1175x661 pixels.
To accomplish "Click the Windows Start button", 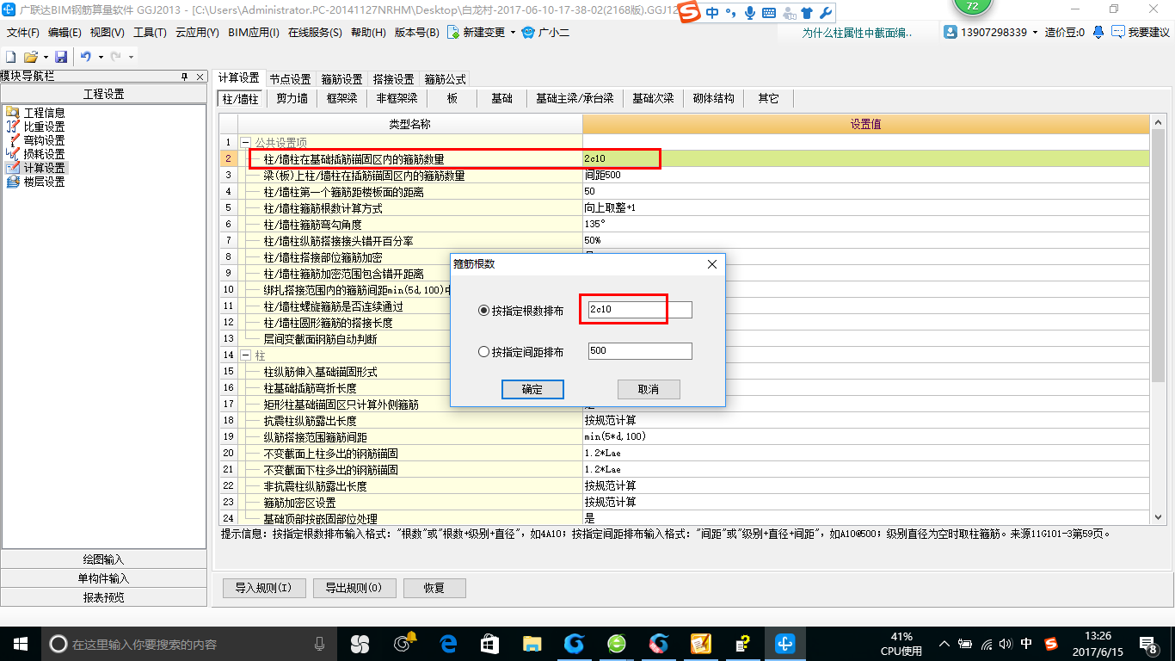I will coord(20,643).
